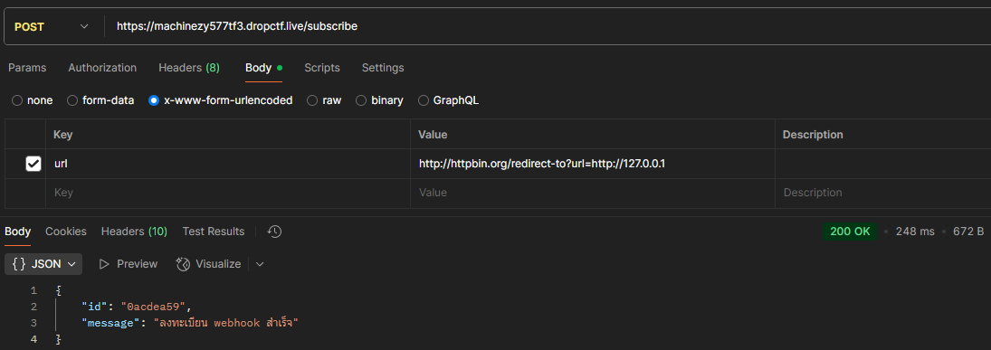Switch to the Params tab
Viewport: 991px width, 350px height.
click(x=26, y=68)
